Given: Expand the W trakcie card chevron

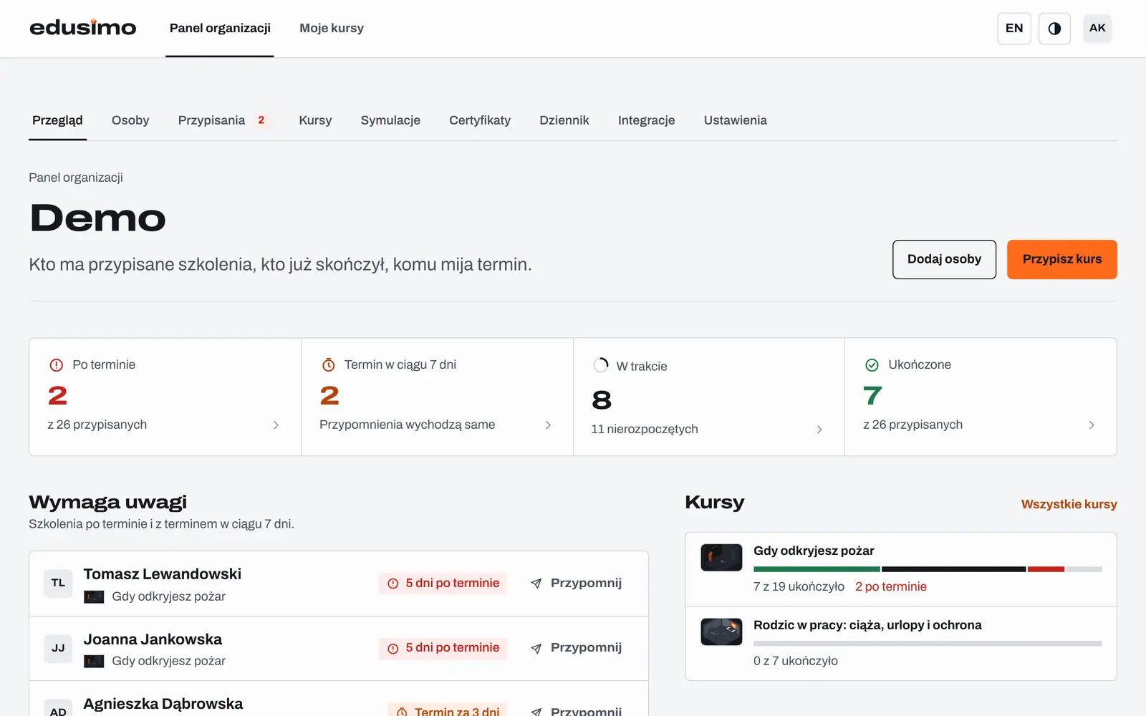Looking at the screenshot, I should click(819, 430).
